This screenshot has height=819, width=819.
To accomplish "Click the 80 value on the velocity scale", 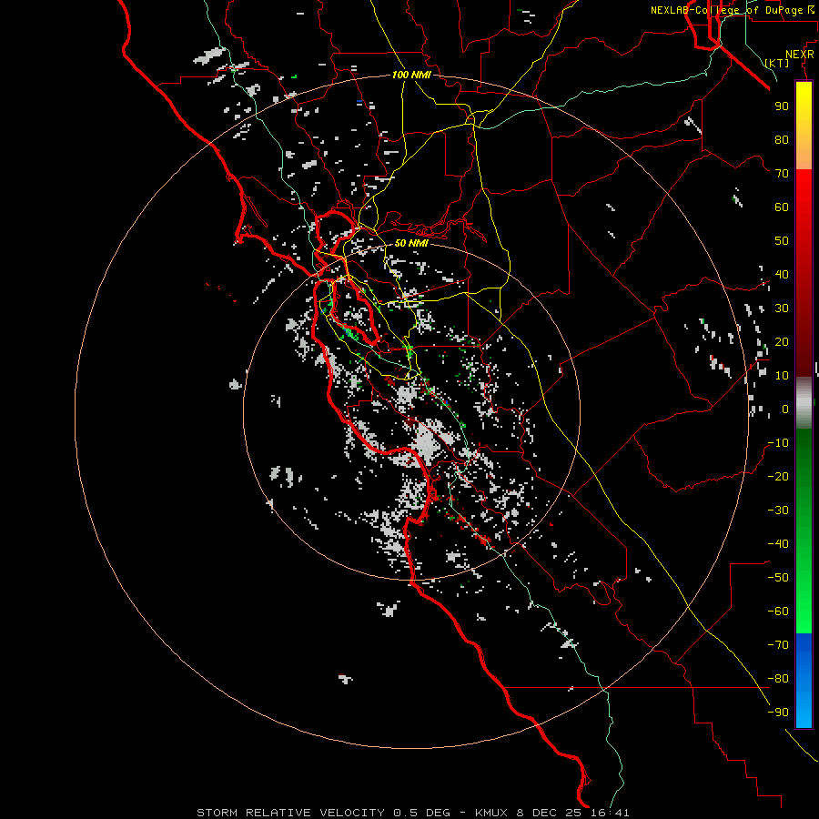I will (782, 139).
